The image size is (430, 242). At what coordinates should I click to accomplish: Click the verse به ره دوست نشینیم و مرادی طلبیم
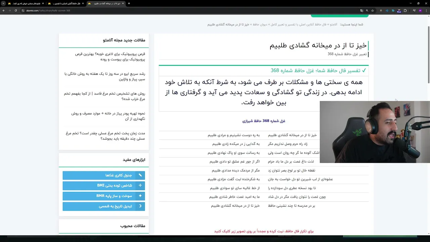point(234,135)
